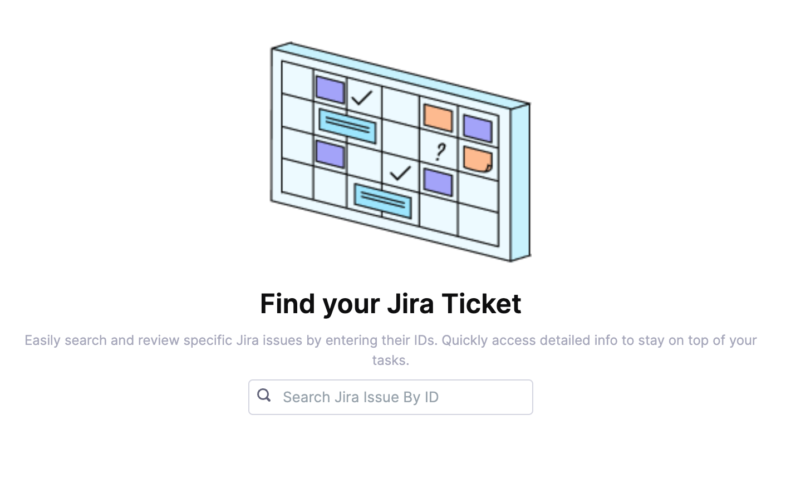Click the upper checkmark in the illustration

click(x=362, y=99)
